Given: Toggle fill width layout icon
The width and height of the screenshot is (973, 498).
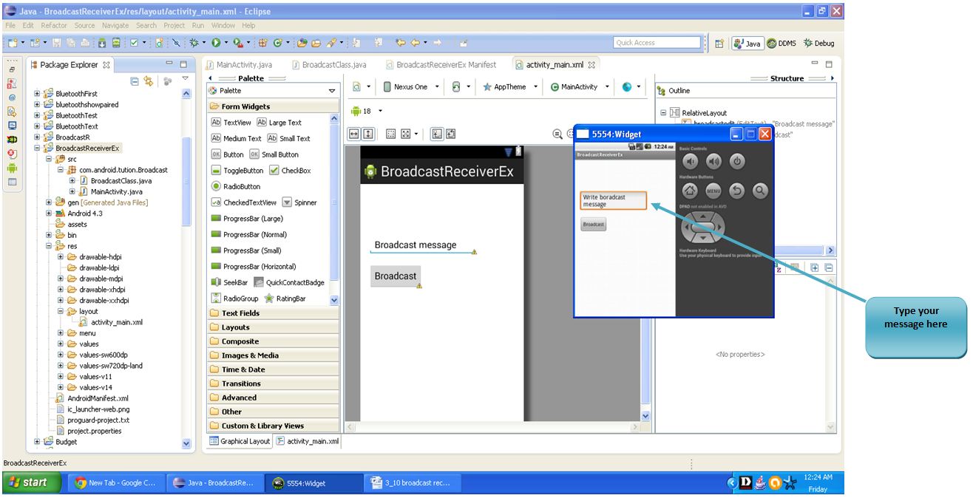Looking at the screenshot, I should click(x=353, y=134).
